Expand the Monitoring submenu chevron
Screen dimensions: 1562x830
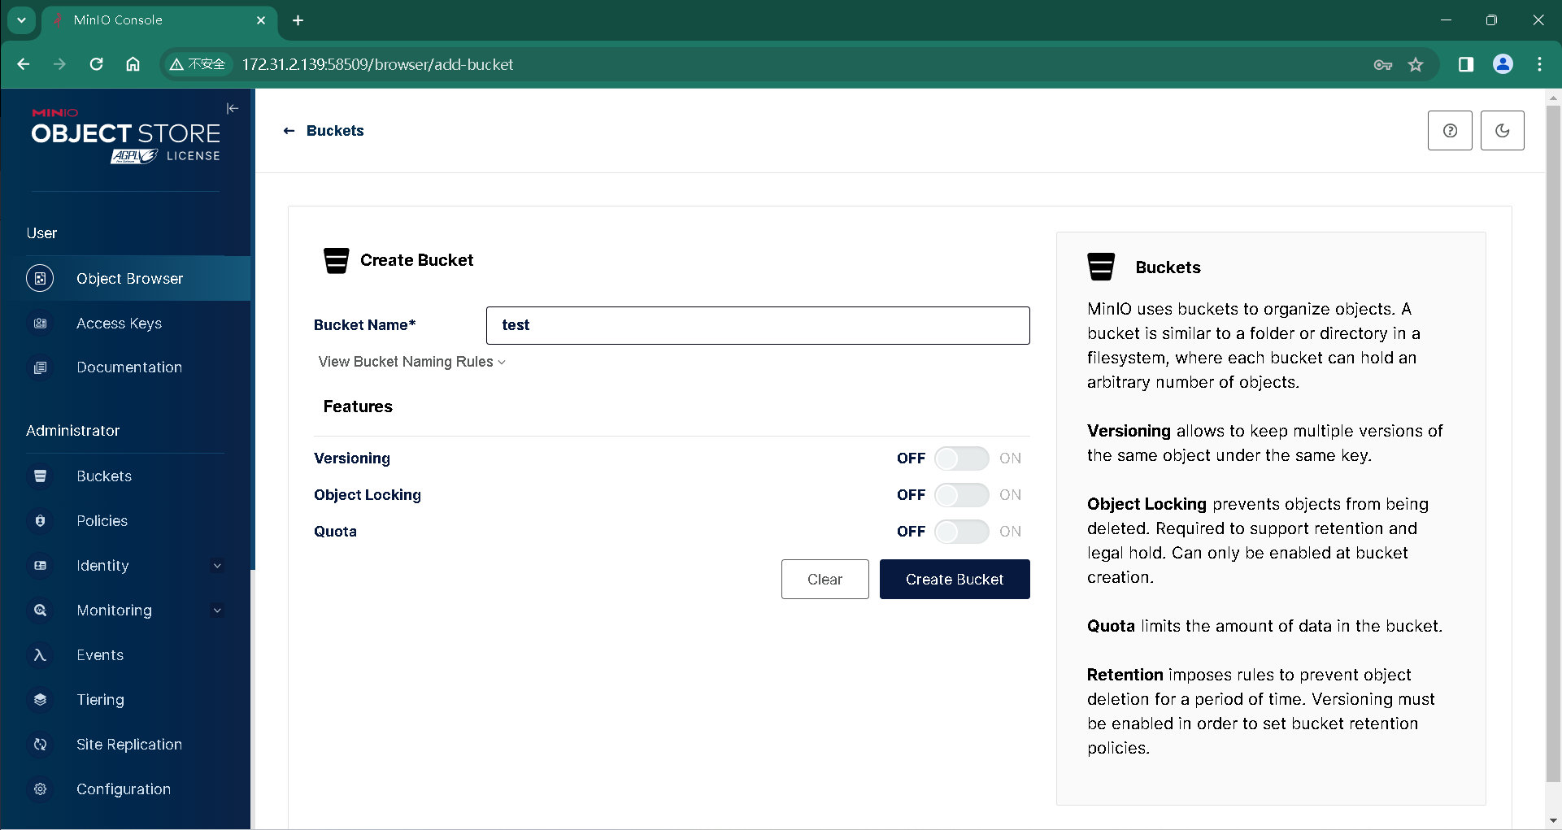pos(217,611)
